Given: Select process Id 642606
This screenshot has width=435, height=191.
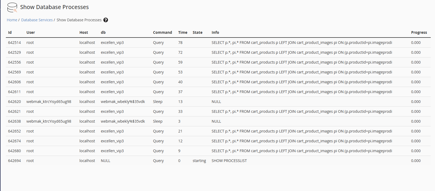Looking at the screenshot, I should 14,82.
